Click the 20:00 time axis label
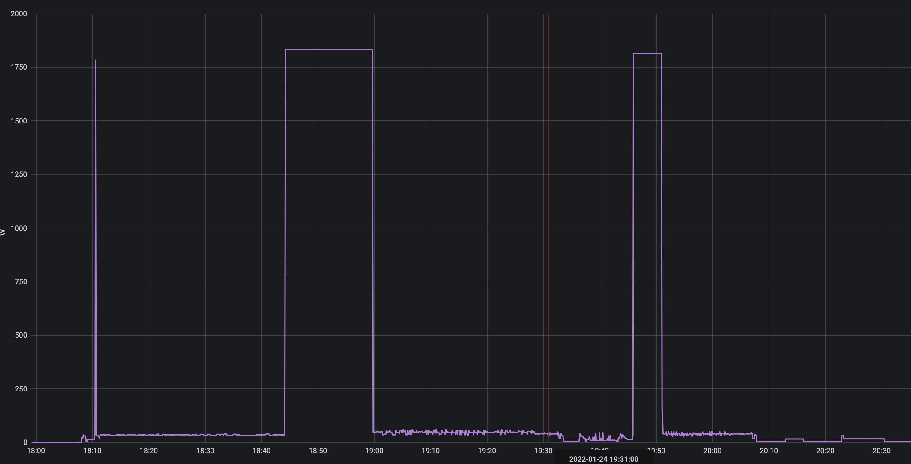911x464 pixels. tap(712, 451)
